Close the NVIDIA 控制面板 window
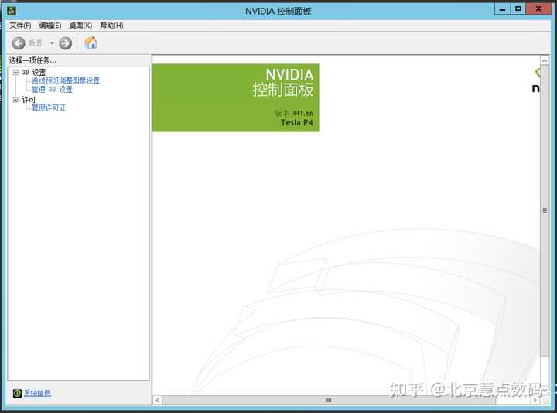This screenshot has height=413, width=557. coord(538,9)
